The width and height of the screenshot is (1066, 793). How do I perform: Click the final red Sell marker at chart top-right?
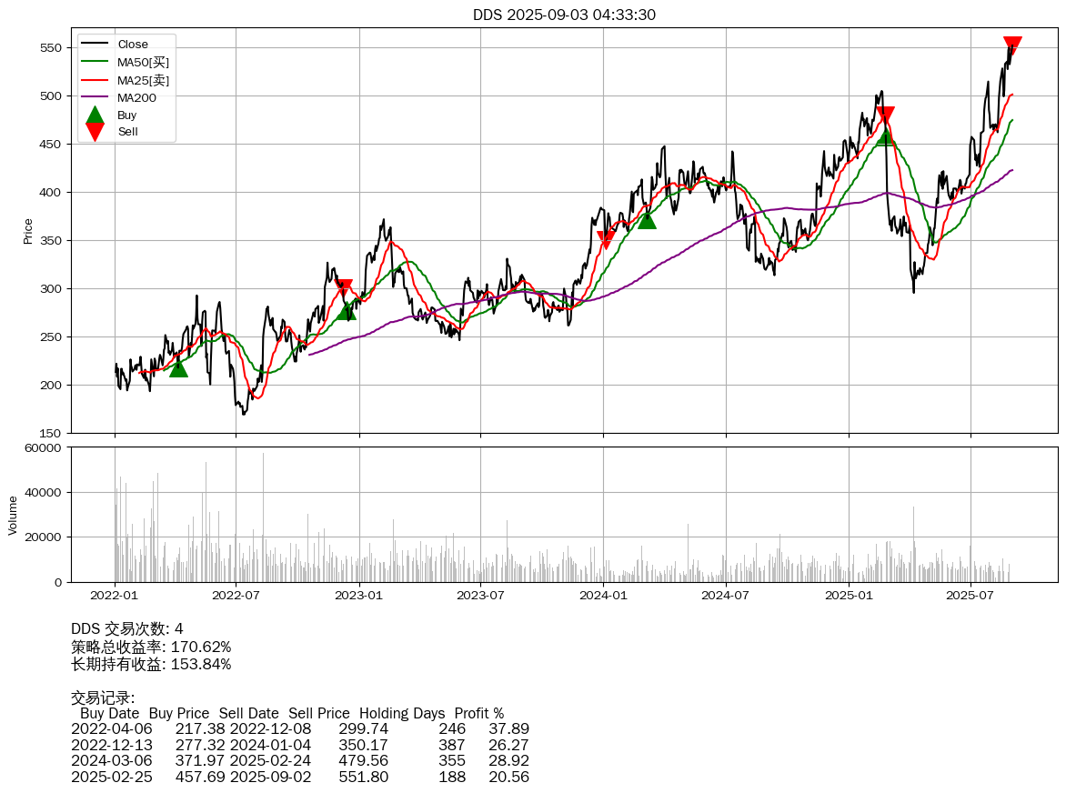tap(1012, 45)
